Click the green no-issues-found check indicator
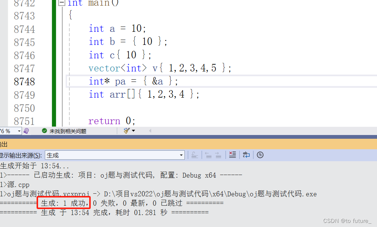 [x=44, y=131]
